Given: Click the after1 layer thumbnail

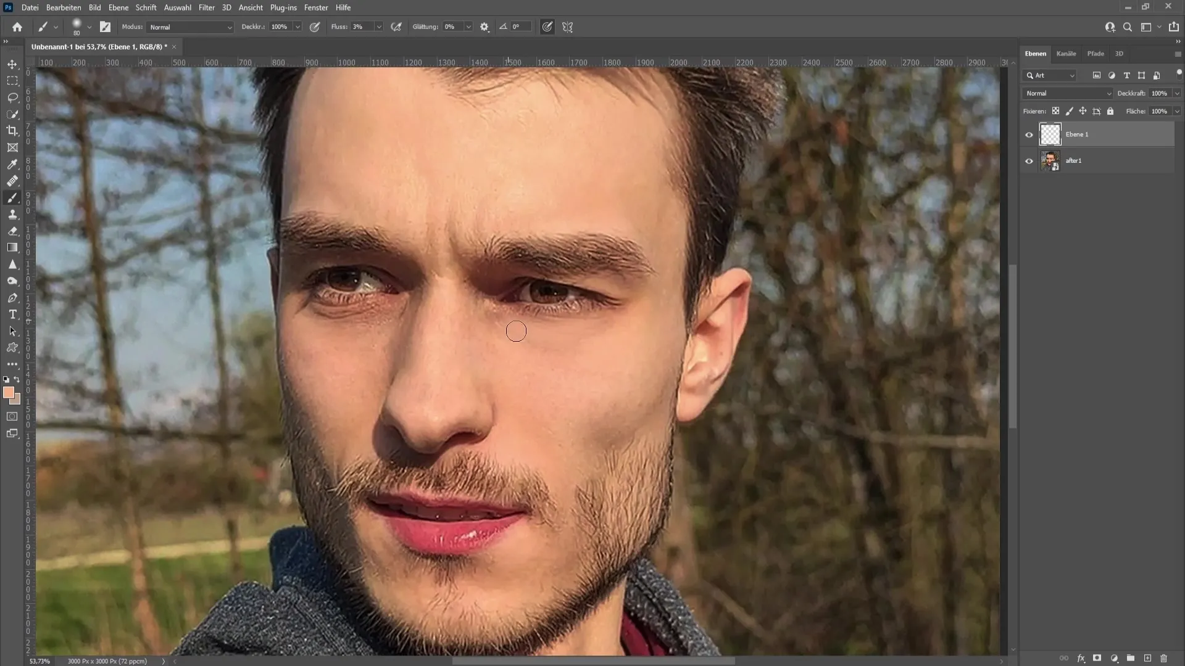Looking at the screenshot, I should (x=1050, y=160).
